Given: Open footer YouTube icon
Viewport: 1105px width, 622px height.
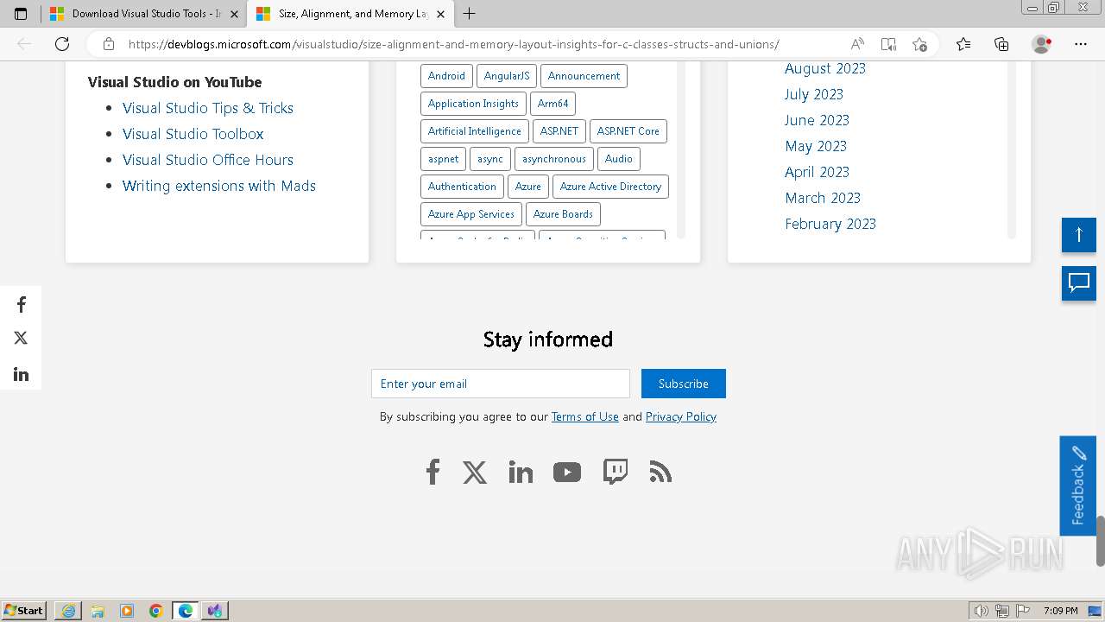Looking at the screenshot, I should point(567,472).
